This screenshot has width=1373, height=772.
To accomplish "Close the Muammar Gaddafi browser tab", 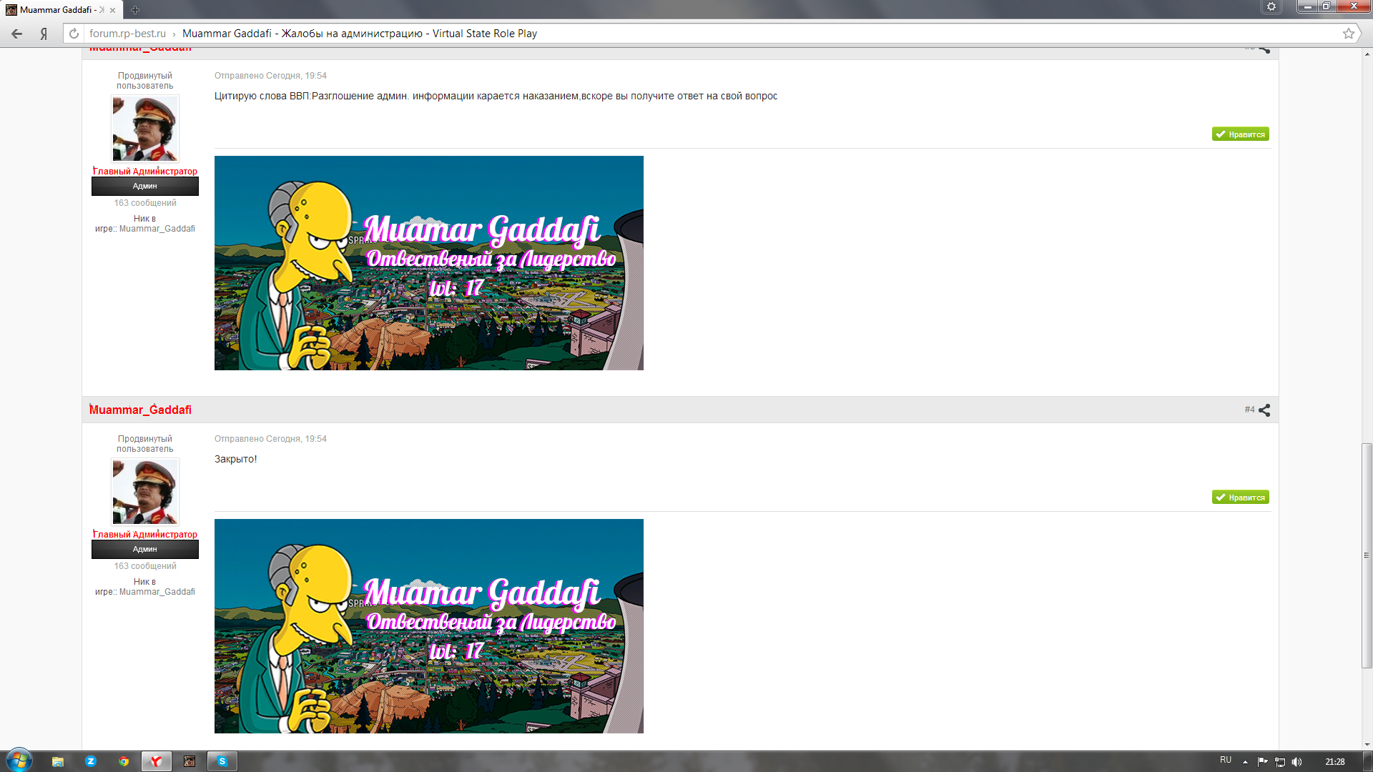I will click(x=112, y=10).
